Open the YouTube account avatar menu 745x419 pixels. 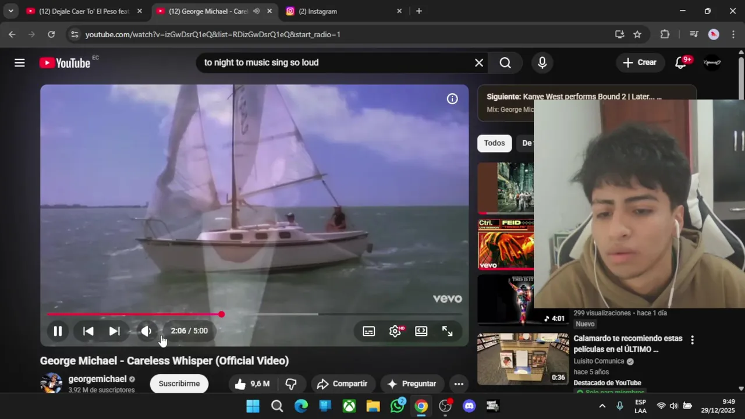(x=712, y=63)
